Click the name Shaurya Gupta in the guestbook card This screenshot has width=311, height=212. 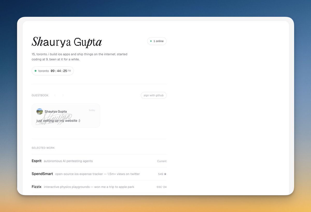(x=56, y=112)
